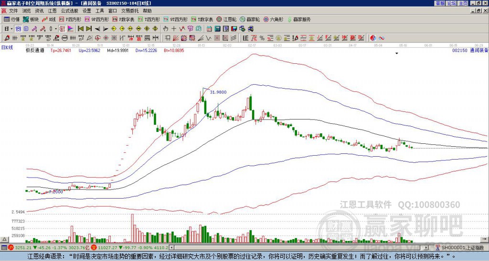
Task: Open the T四方形 tool
Action: [149, 19]
